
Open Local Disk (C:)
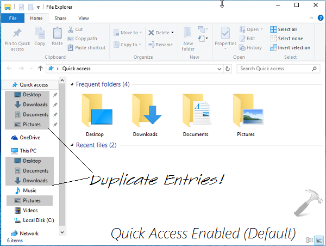tap(34, 220)
